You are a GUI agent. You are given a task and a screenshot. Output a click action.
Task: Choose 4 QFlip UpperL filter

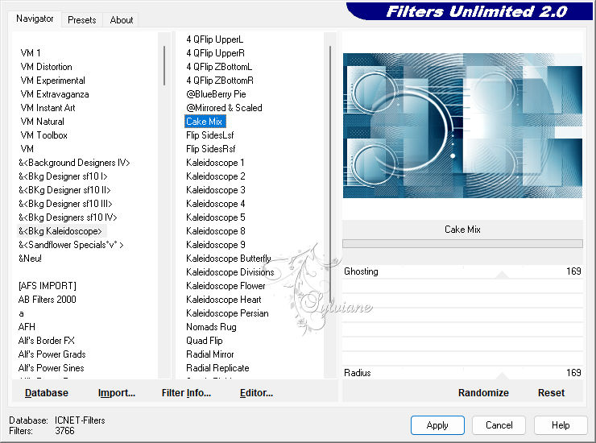(215, 39)
